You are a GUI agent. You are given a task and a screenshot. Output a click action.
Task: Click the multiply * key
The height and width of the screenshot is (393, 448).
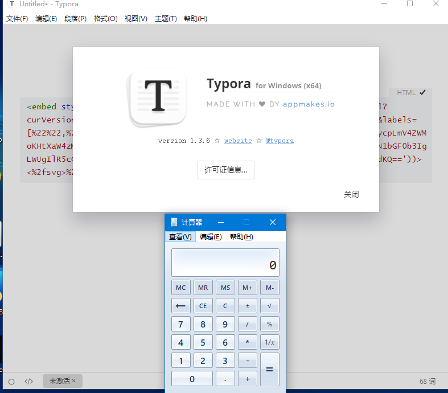(x=248, y=342)
